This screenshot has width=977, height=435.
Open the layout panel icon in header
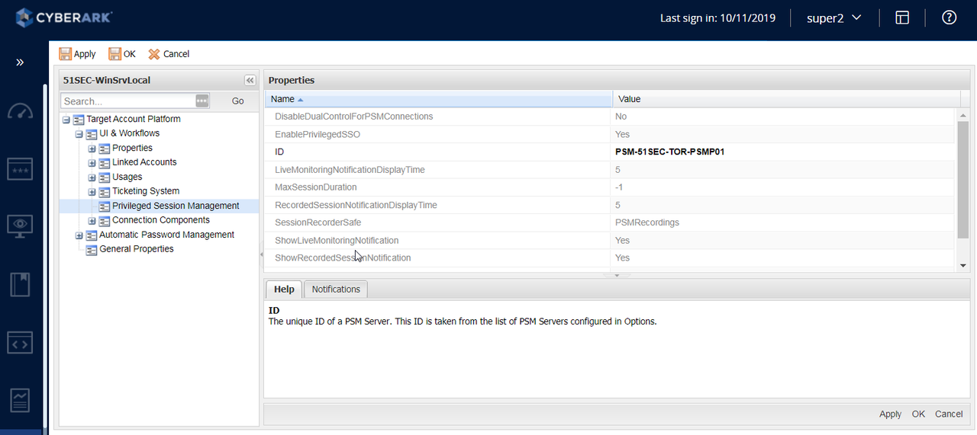(902, 18)
